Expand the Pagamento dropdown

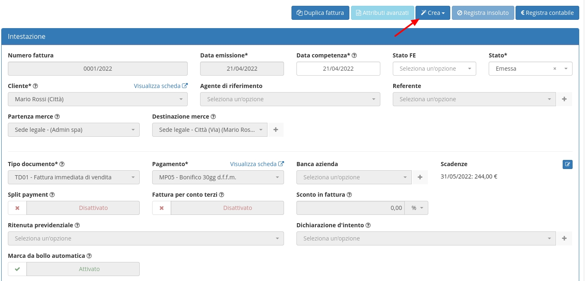(x=218, y=177)
